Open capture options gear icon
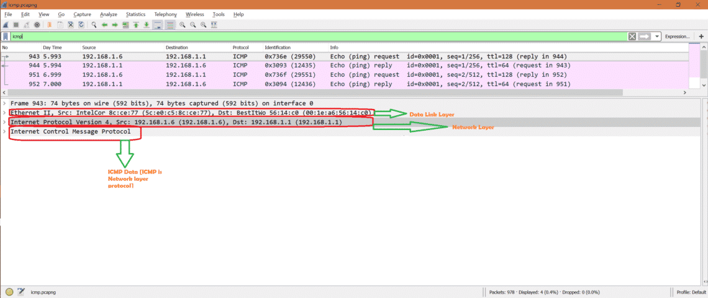708x298 pixels. click(x=37, y=25)
